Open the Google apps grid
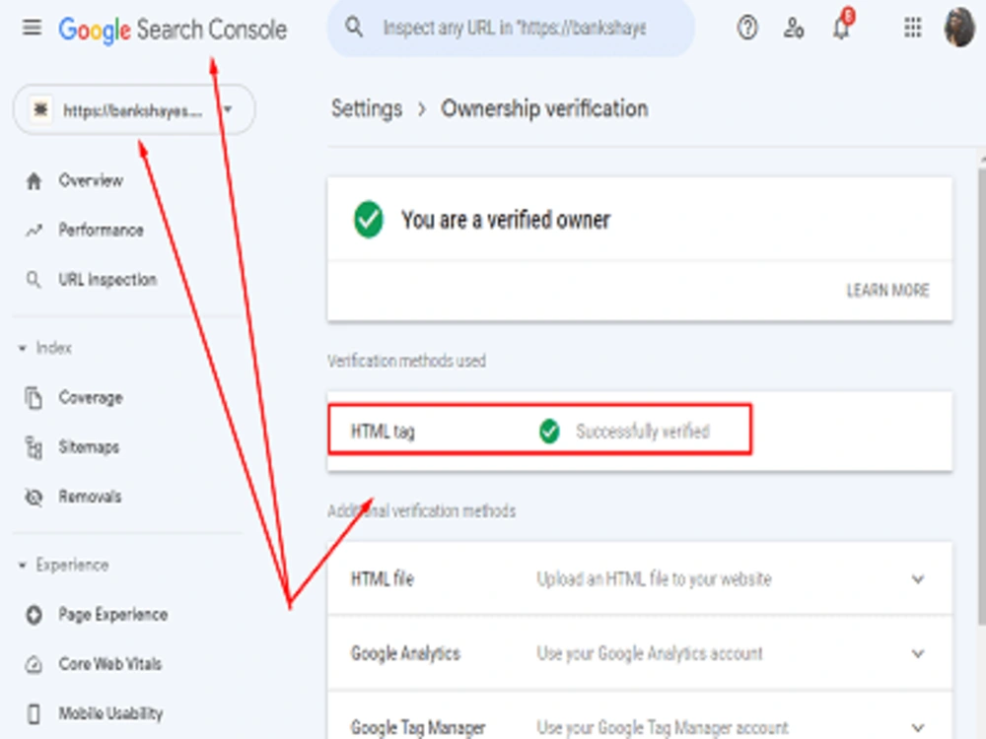986x739 pixels. click(912, 29)
